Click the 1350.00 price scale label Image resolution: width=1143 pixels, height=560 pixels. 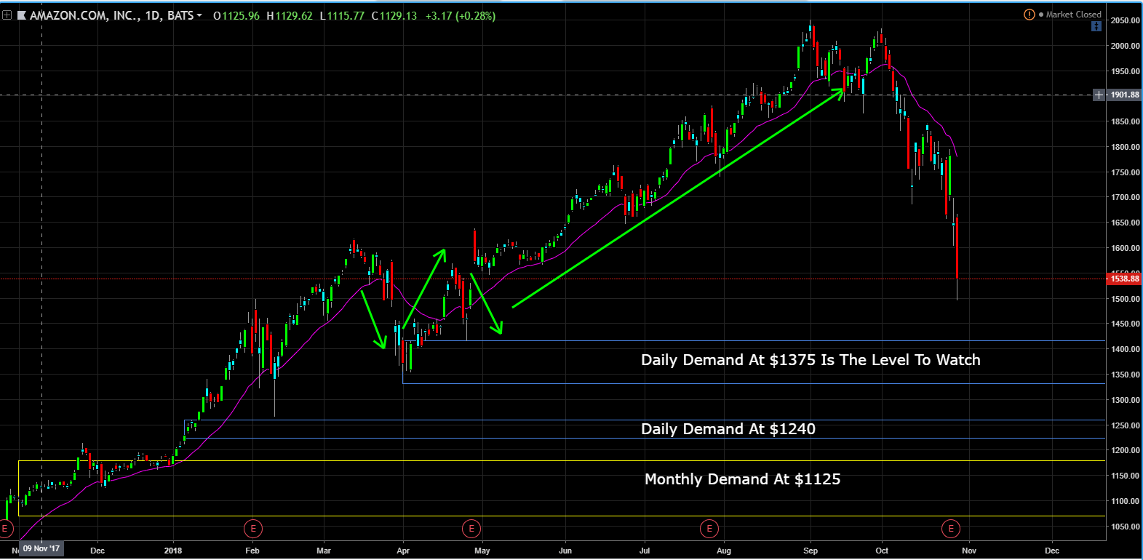(1125, 375)
